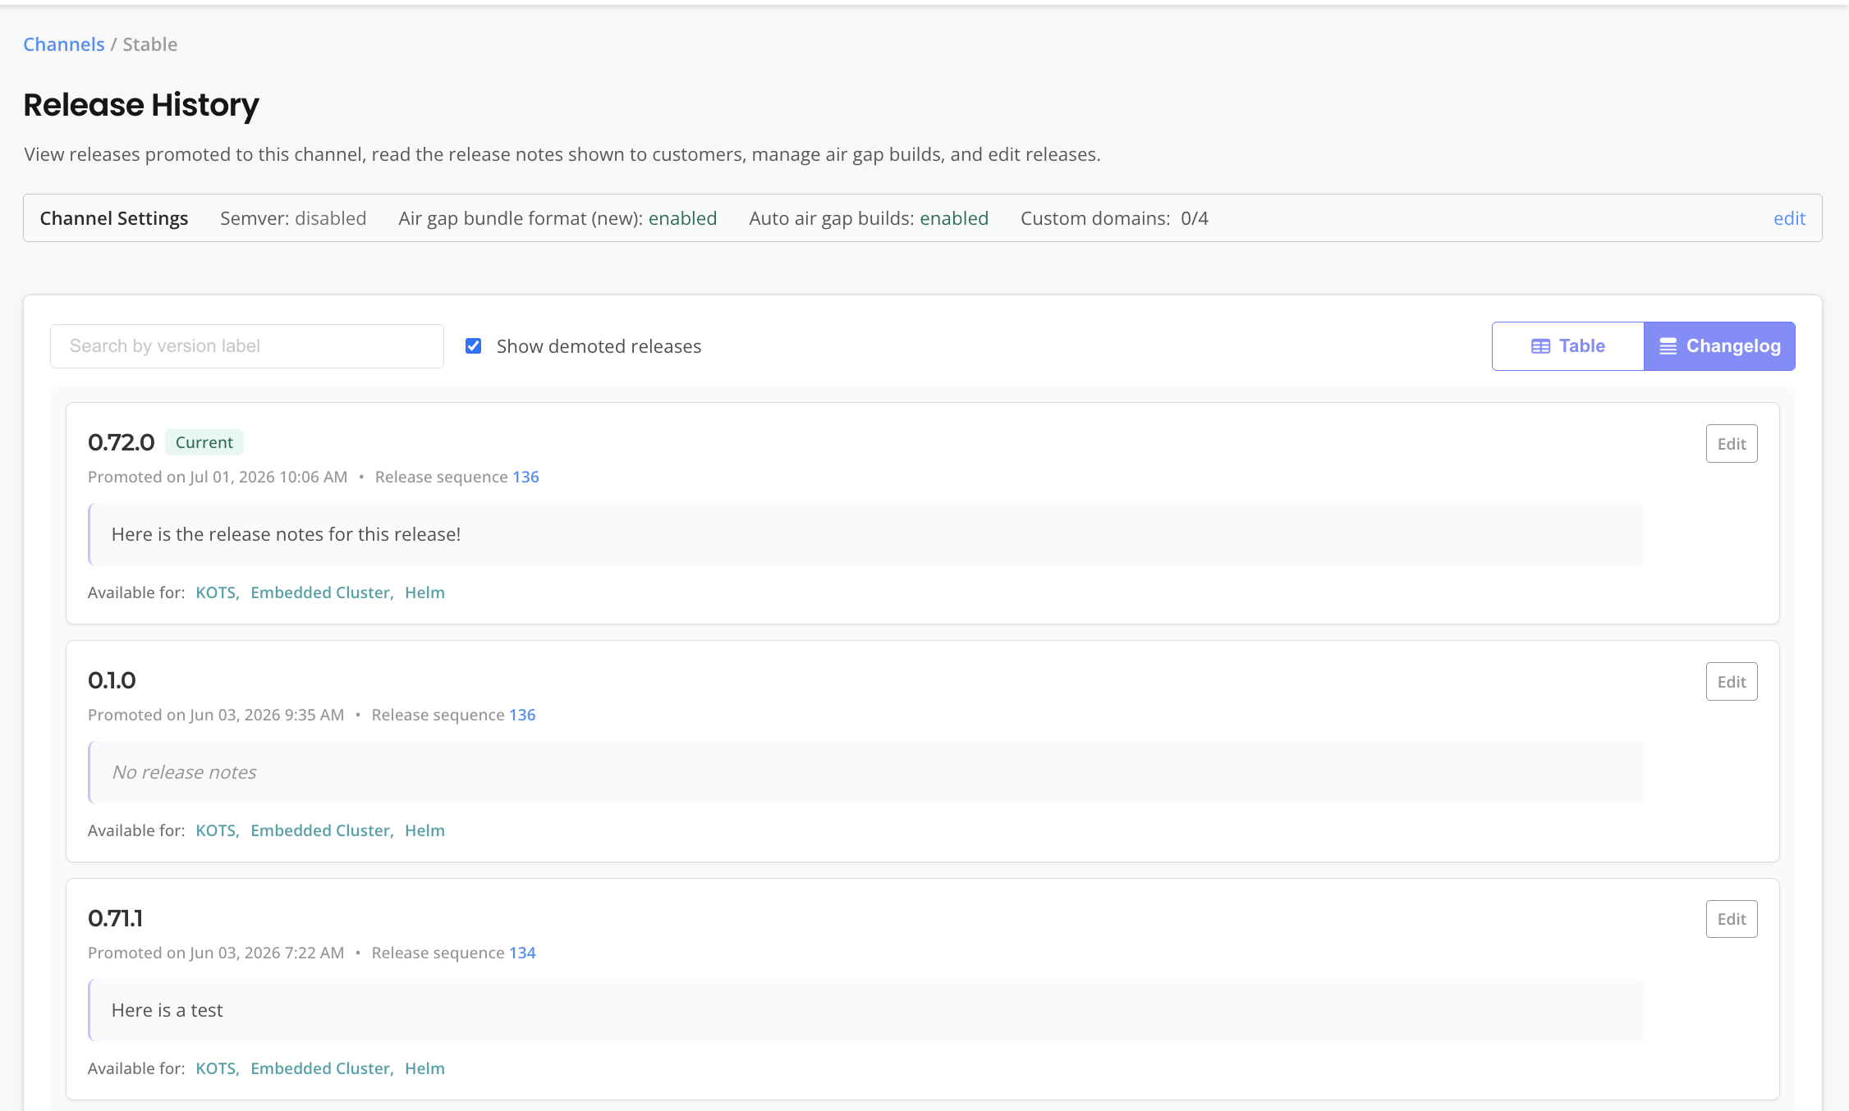Viewport: 1849px width, 1111px height.
Task: Edit release 0.72.0
Action: click(x=1732, y=444)
